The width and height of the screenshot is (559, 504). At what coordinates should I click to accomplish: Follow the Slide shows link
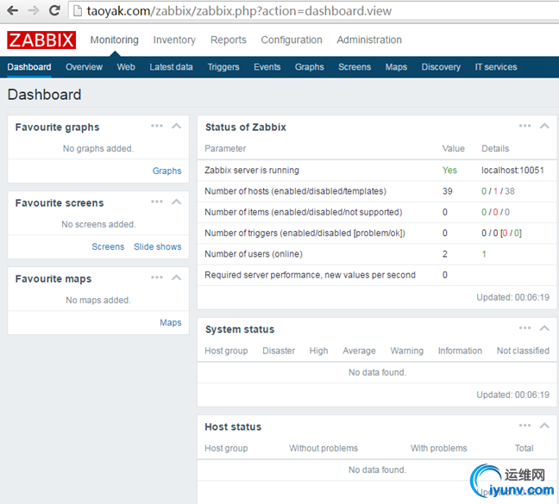(158, 246)
